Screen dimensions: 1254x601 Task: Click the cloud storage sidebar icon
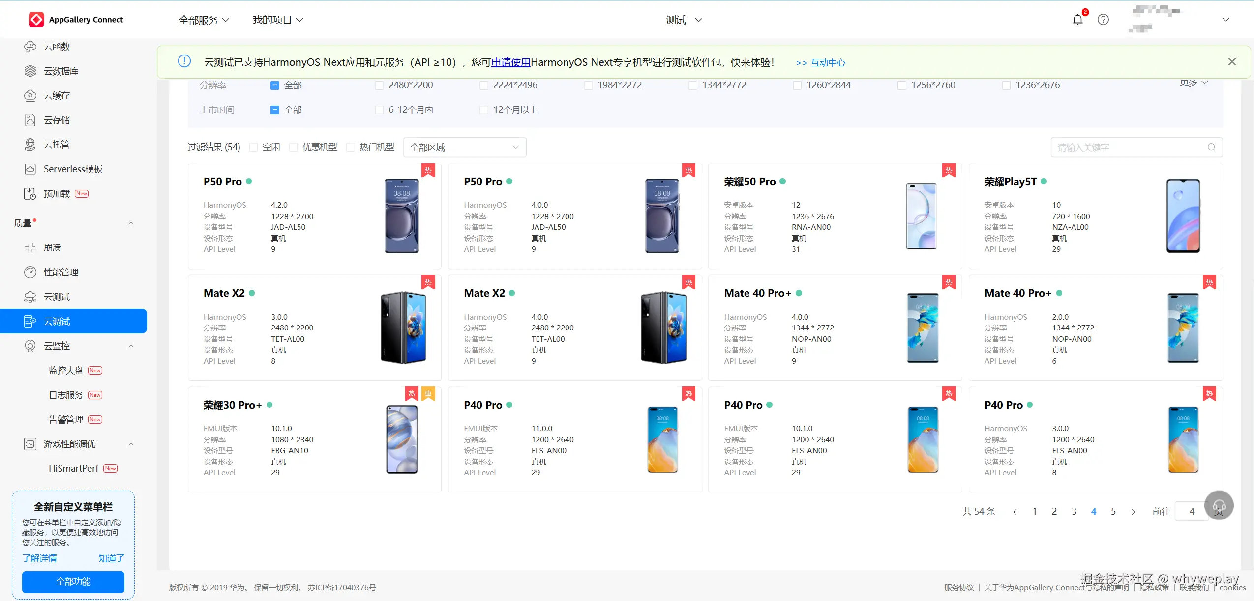30,120
